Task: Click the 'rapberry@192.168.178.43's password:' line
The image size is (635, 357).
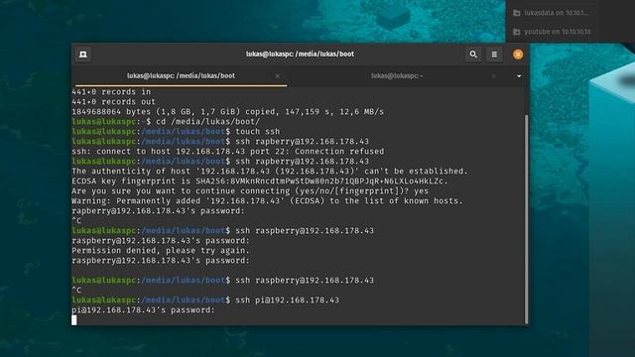Action: coord(159,211)
